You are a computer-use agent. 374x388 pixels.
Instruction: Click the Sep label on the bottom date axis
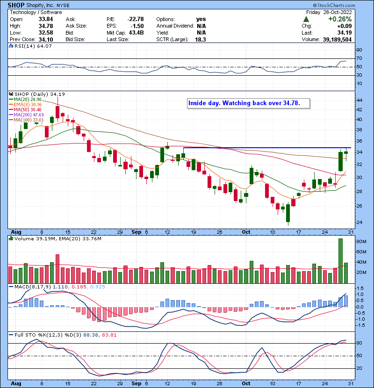coord(137,383)
